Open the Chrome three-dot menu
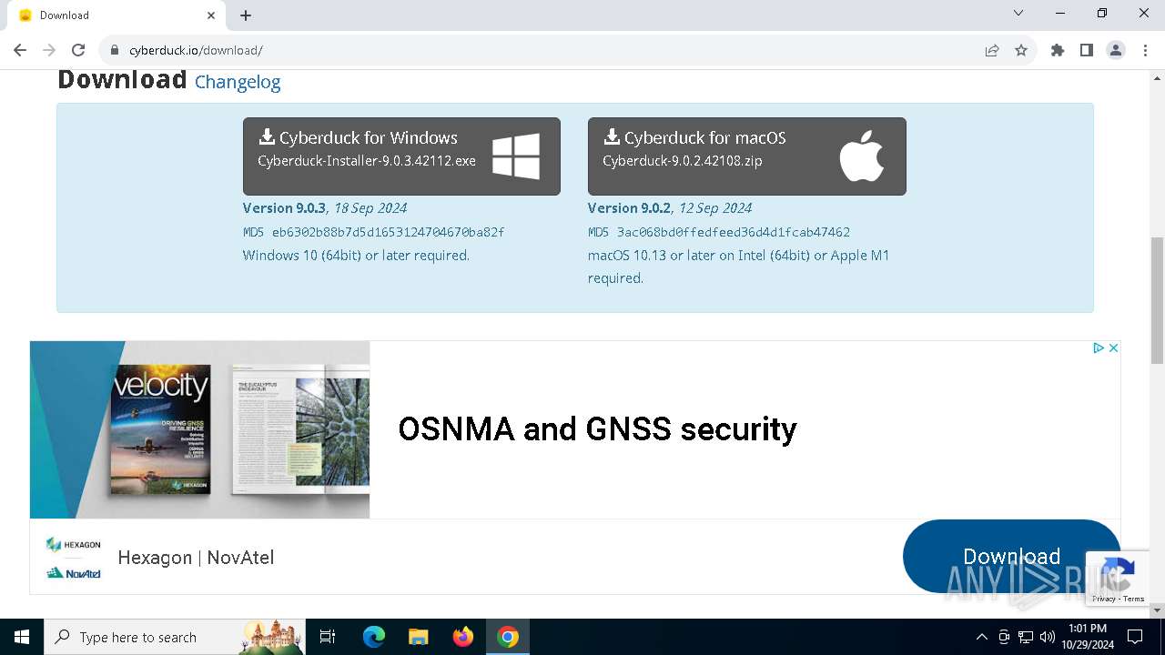1165x655 pixels. [1145, 51]
